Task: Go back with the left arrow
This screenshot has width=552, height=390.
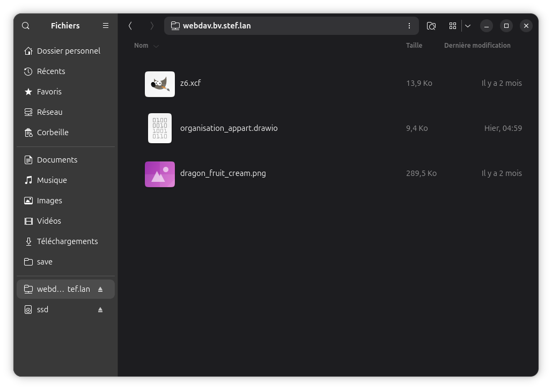Action: click(x=130, y=26)
